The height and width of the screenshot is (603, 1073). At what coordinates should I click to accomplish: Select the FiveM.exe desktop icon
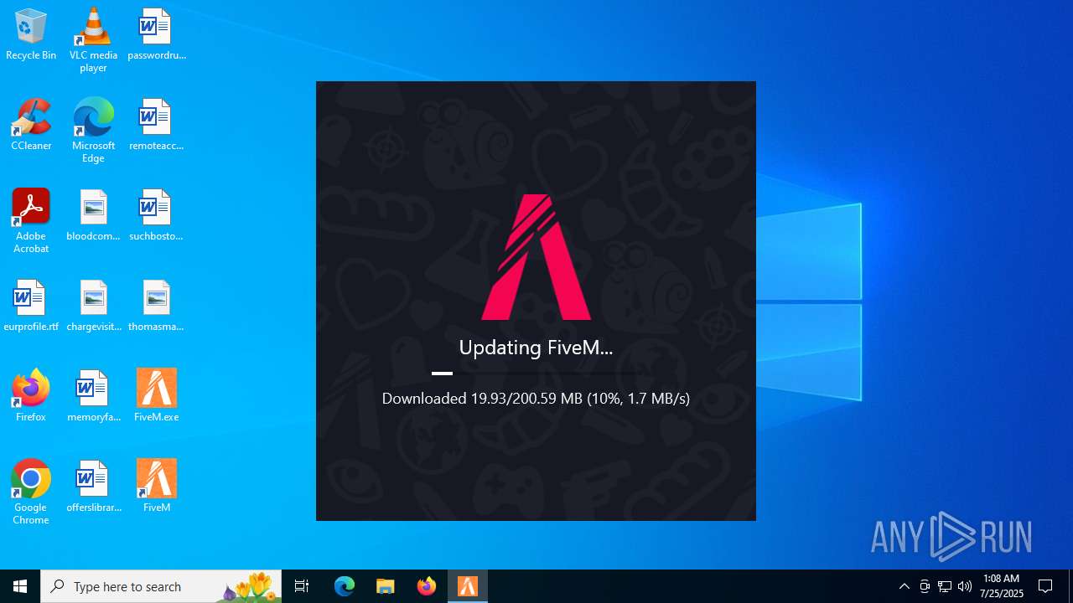tap(157, 397)
